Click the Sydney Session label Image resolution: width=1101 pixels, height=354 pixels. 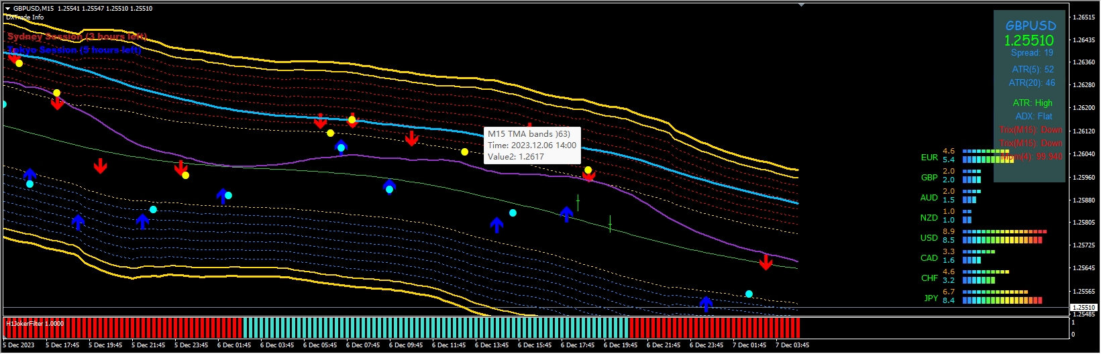pyautogui.click(x=76, y=37)
